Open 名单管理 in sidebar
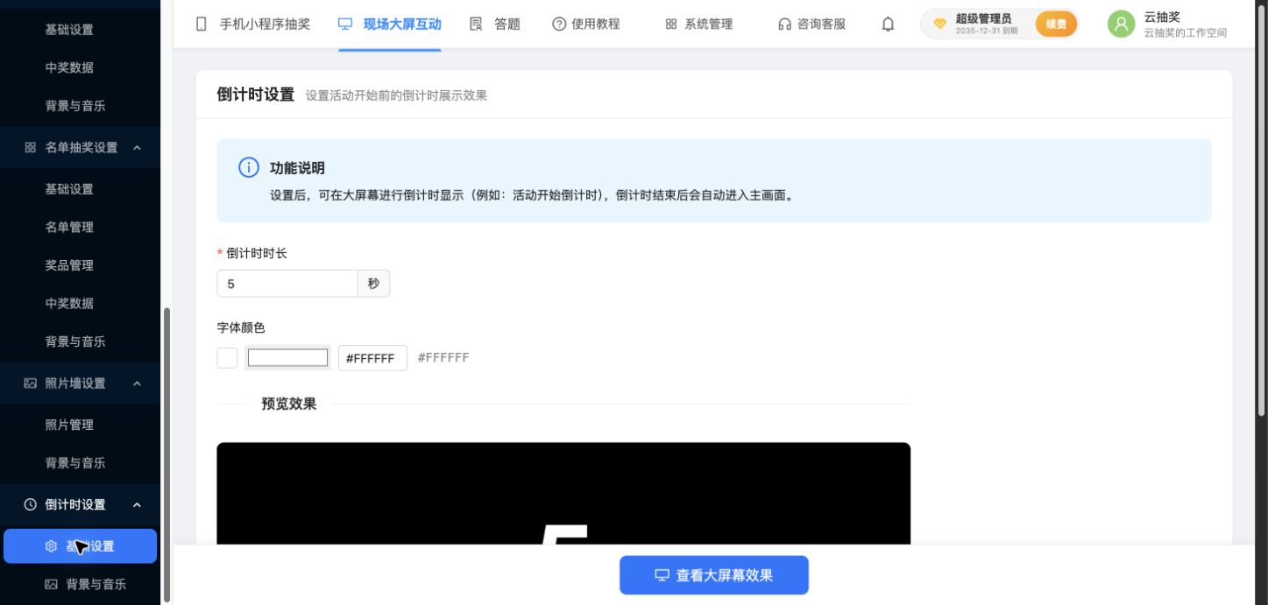 click(69, 227)
